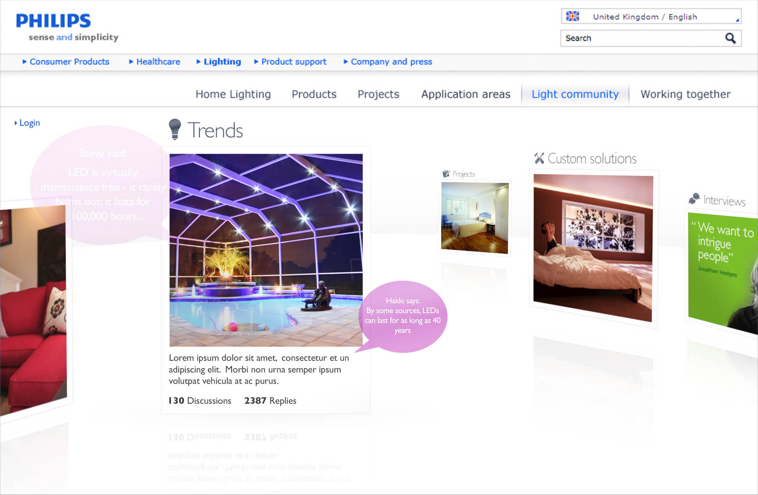Open the Application areas tab
The image size is (758, 495).
(x=465, y=94)
